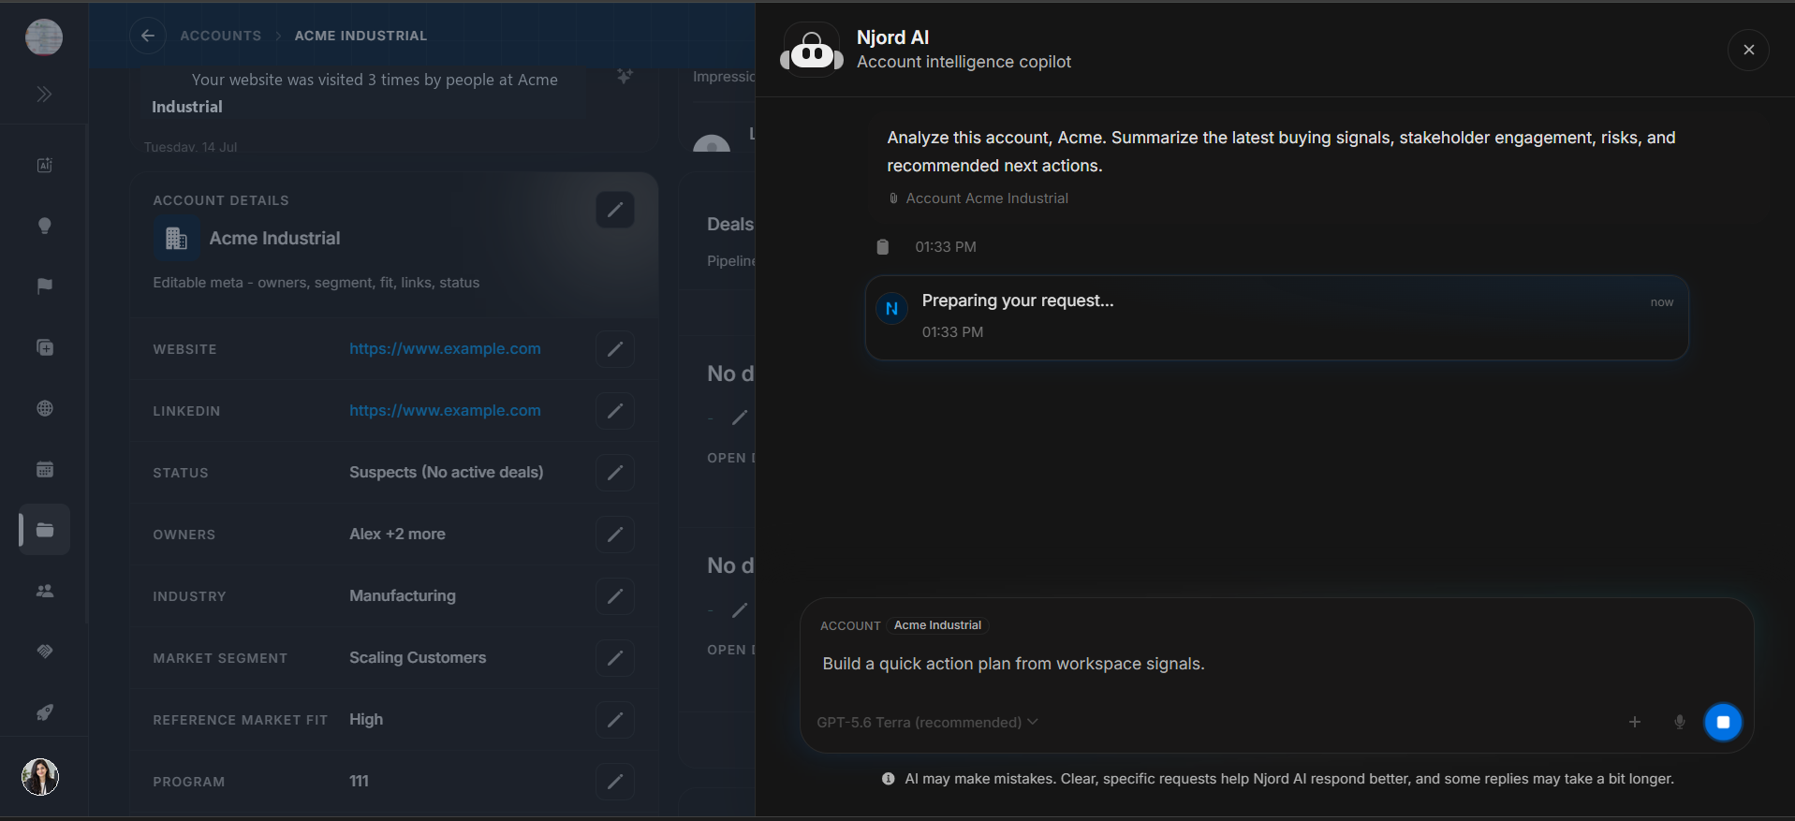
Task: Click the Njord AI robot logo
Action: pos(812,51)
